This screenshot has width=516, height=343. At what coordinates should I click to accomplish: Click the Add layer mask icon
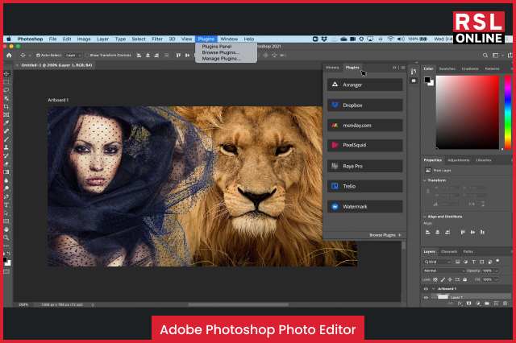pos(469,304)
